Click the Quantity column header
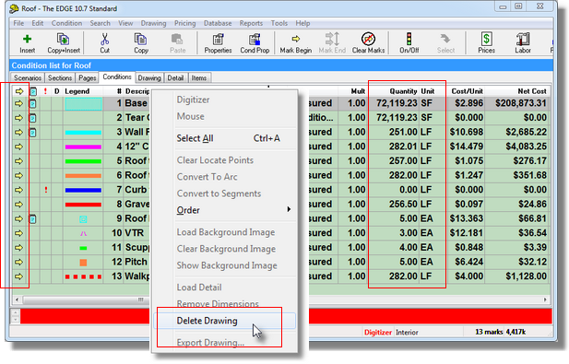The height and width of the screenshot is (364, 569). coord(403,91)
